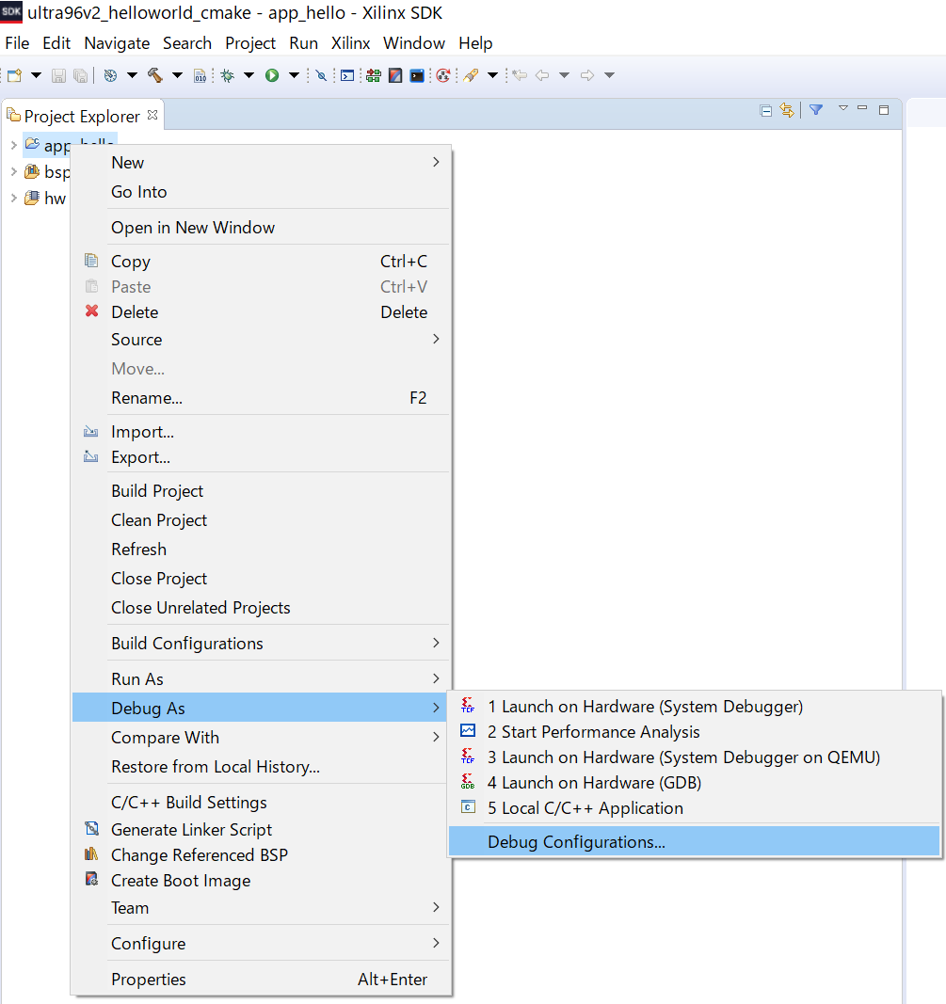This screenshot has height=1004, width=946.
Task: Select Build Project in context menu
Action: click(x=261, y=490)
